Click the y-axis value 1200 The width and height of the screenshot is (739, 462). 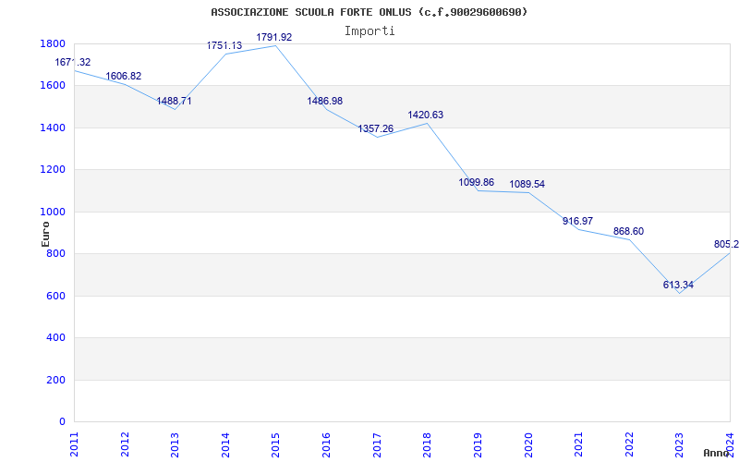(x=53, y=170)
